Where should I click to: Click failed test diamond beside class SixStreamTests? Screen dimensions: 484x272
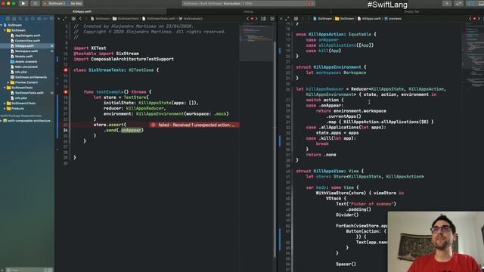point(66,70)
